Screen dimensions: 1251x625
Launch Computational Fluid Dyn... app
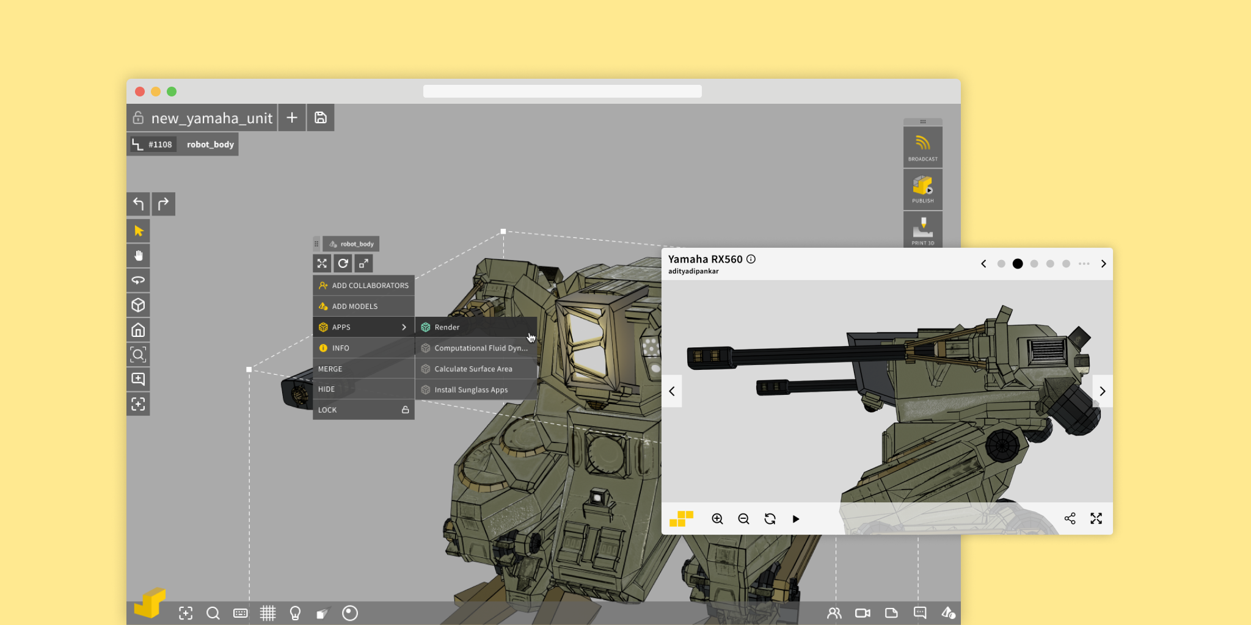point(476,347)
